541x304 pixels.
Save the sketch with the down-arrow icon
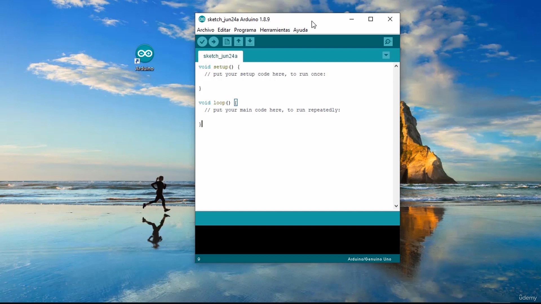click(250, 42)
